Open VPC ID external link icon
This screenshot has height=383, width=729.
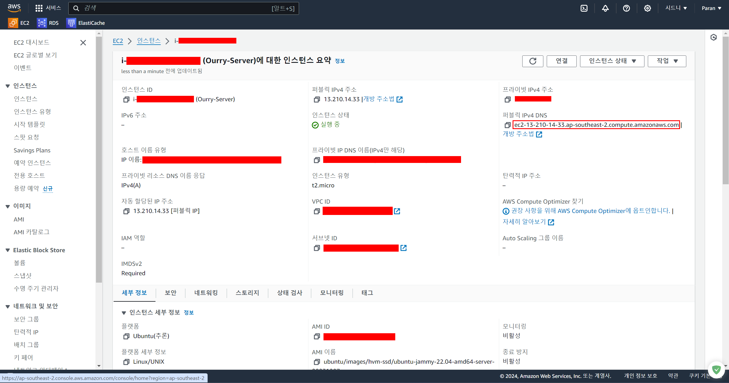[397, 211]
